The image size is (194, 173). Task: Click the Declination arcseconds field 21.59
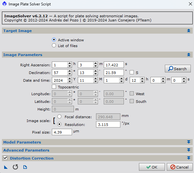tap(114, 72)
